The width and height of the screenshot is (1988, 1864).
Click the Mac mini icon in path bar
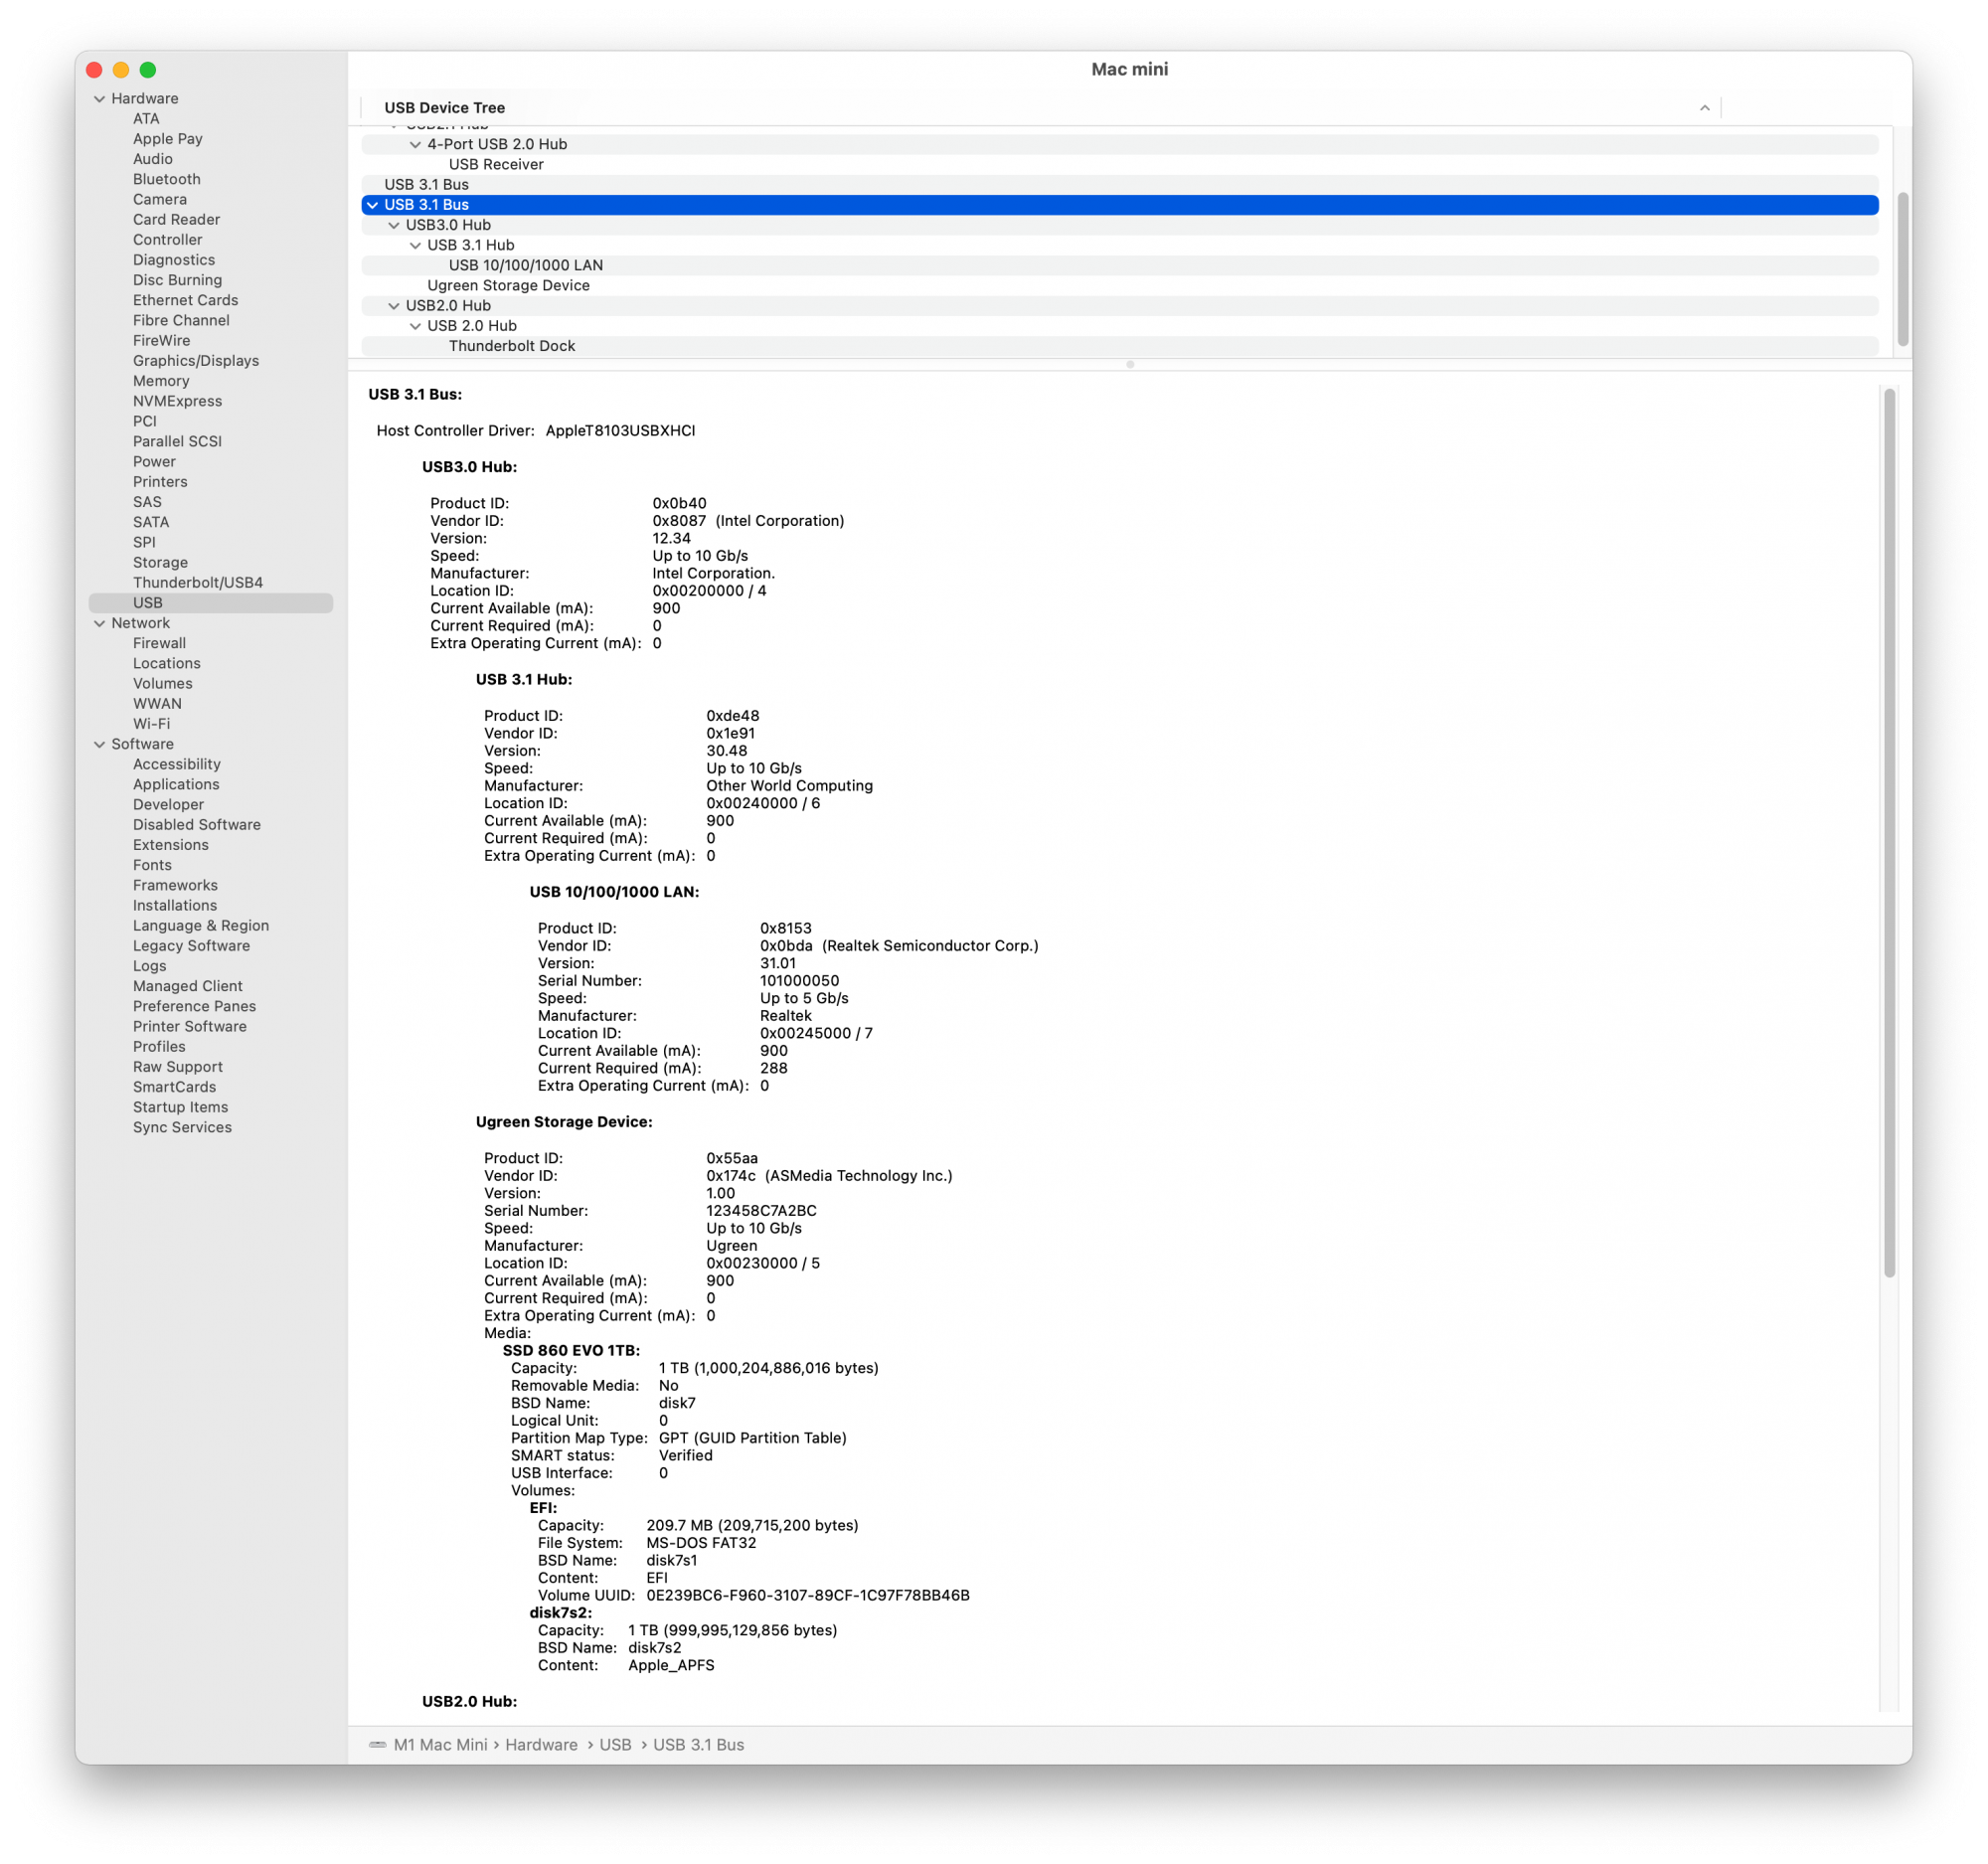click(377, 1744)
